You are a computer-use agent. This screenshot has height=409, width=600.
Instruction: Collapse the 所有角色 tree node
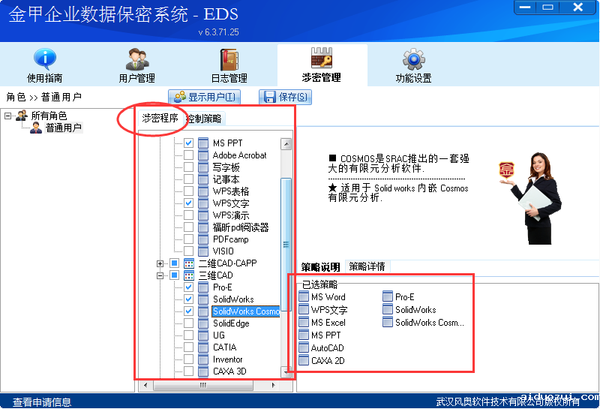(7, 116)
